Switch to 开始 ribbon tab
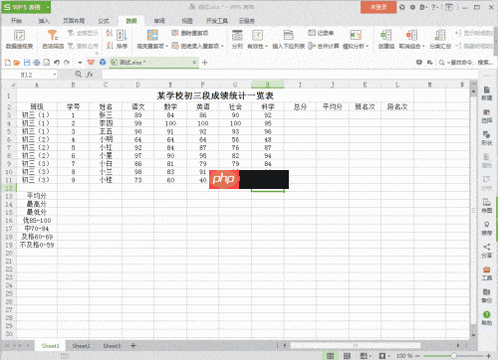This screenshot has width=498, height=360. (16, 21)
